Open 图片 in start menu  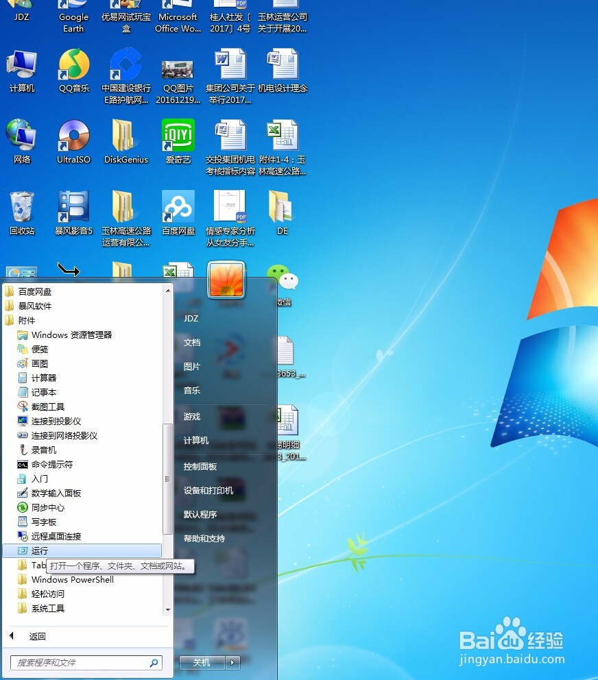[x=192, y=367]
